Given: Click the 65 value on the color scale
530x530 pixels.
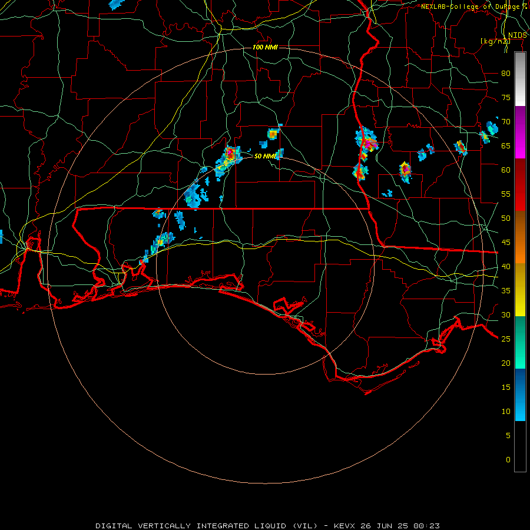Looking at the screenshot, I should [x=506, y=145].
